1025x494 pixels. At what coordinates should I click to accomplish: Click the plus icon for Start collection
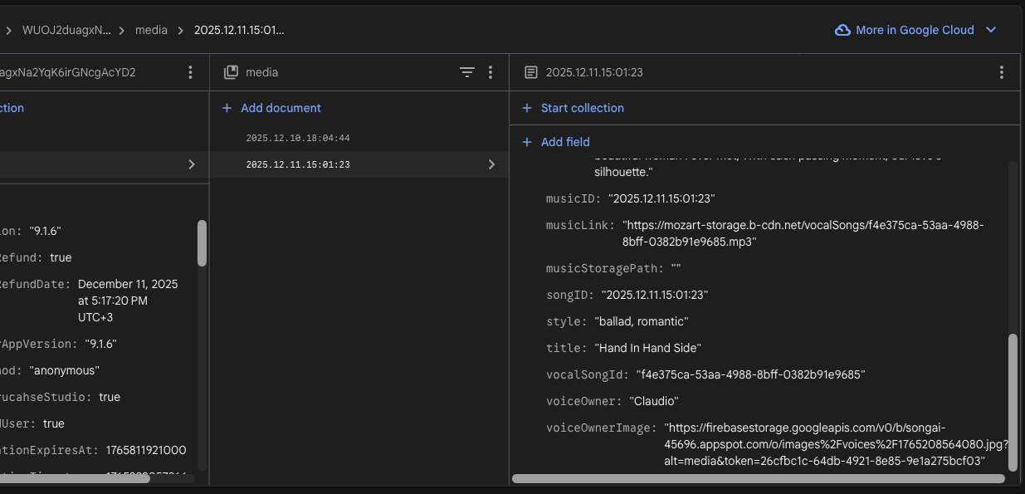[527, 108]
